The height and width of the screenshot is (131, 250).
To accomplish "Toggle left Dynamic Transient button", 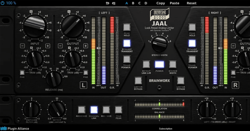I will (127, 43).
